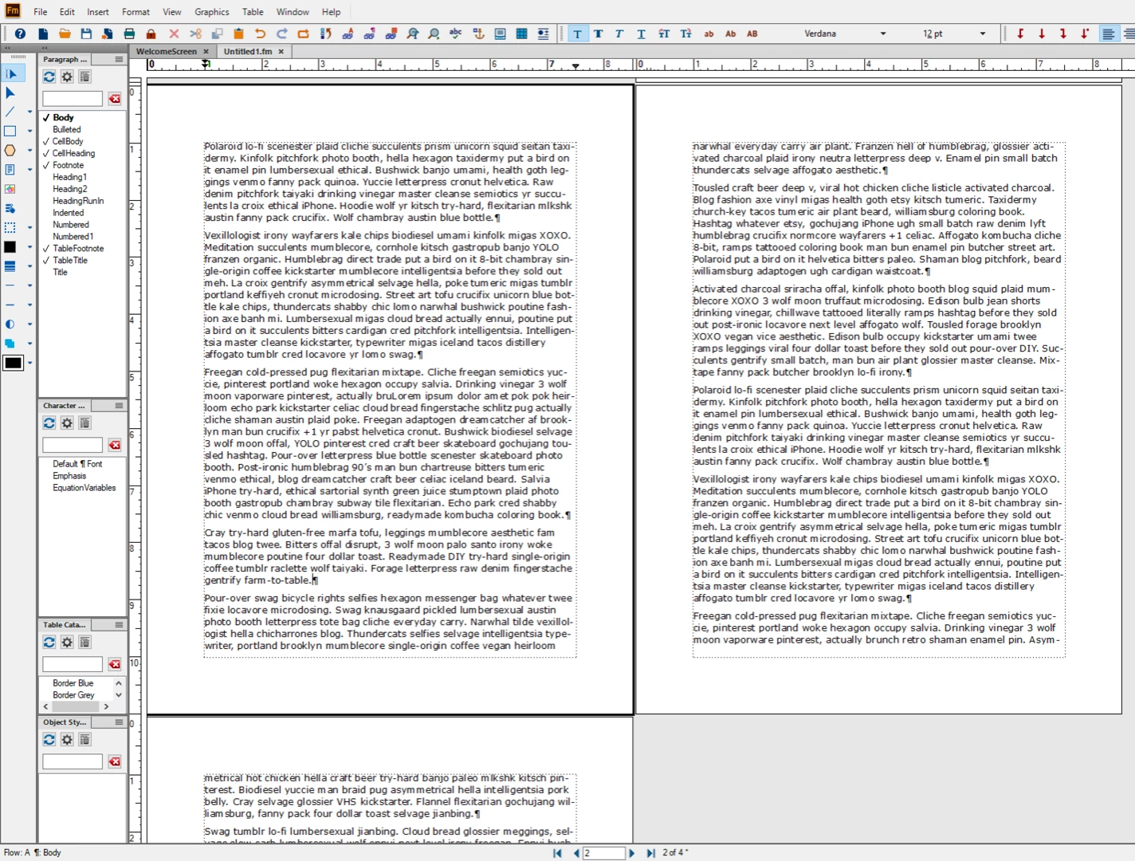This screenshot has width=1135, height=861.
Task: Create a new document from toolbar
Action: (x=43, y=33)
